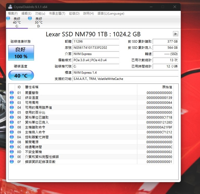200x194 pixels.
Task: Select raw value 000000000C171B in row 06
Action: click(159, 117)
